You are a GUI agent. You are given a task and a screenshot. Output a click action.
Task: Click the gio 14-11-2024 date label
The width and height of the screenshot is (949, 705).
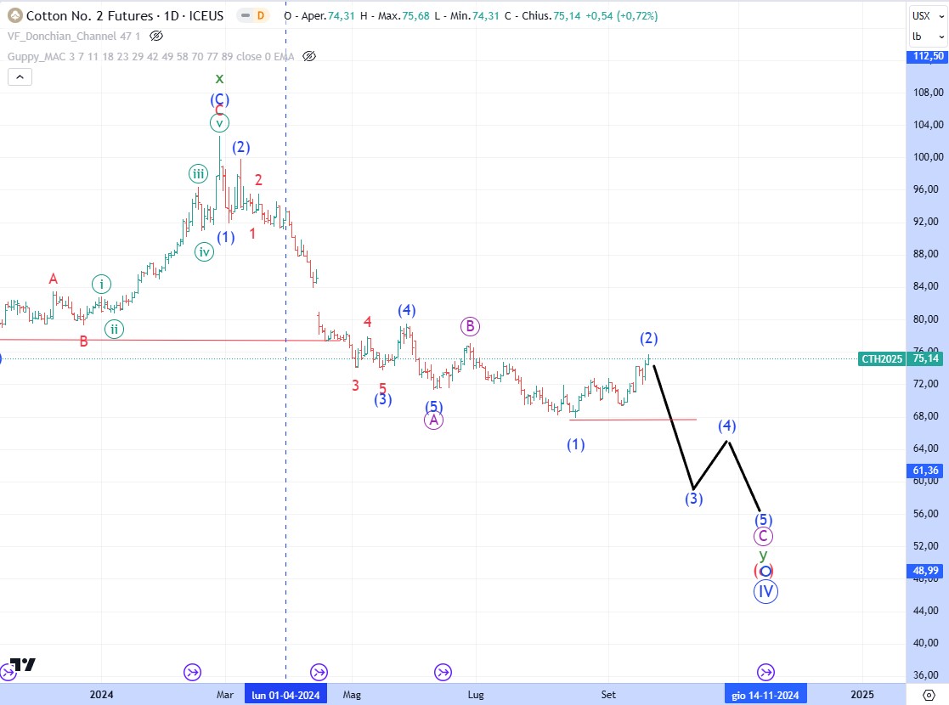(x=765, y=695)
